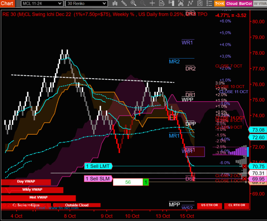Click the DS2 pivot label

[x=190, y=179]
